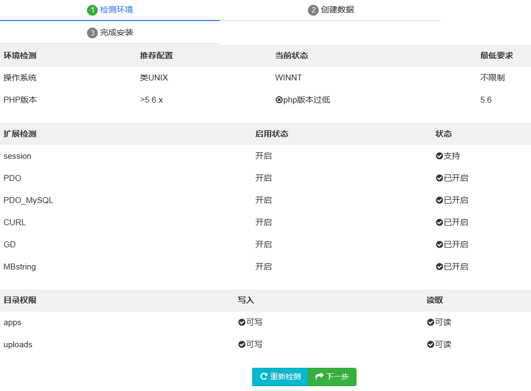This screenshot has height=391, width=531.
Task: Click the session support check icon
Action: 439,156
